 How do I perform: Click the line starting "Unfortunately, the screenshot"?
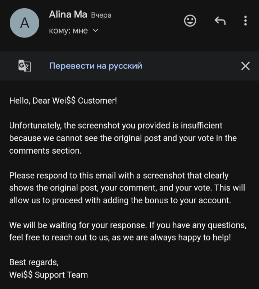115,126
